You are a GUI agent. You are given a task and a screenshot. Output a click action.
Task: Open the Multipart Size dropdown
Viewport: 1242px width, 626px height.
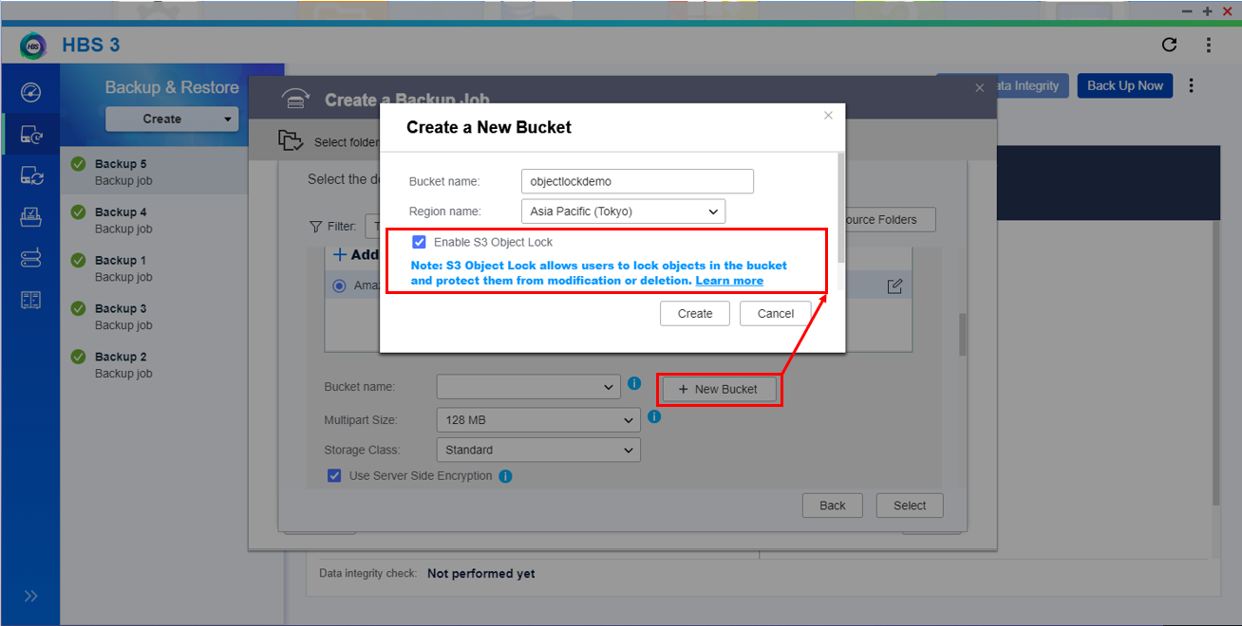(537, 420)
